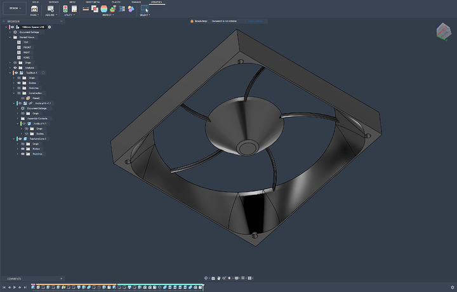Collapse the Arctic p14 v1:1 node
The width and height of the screenshot is (457, 292).
coord(14,103)
